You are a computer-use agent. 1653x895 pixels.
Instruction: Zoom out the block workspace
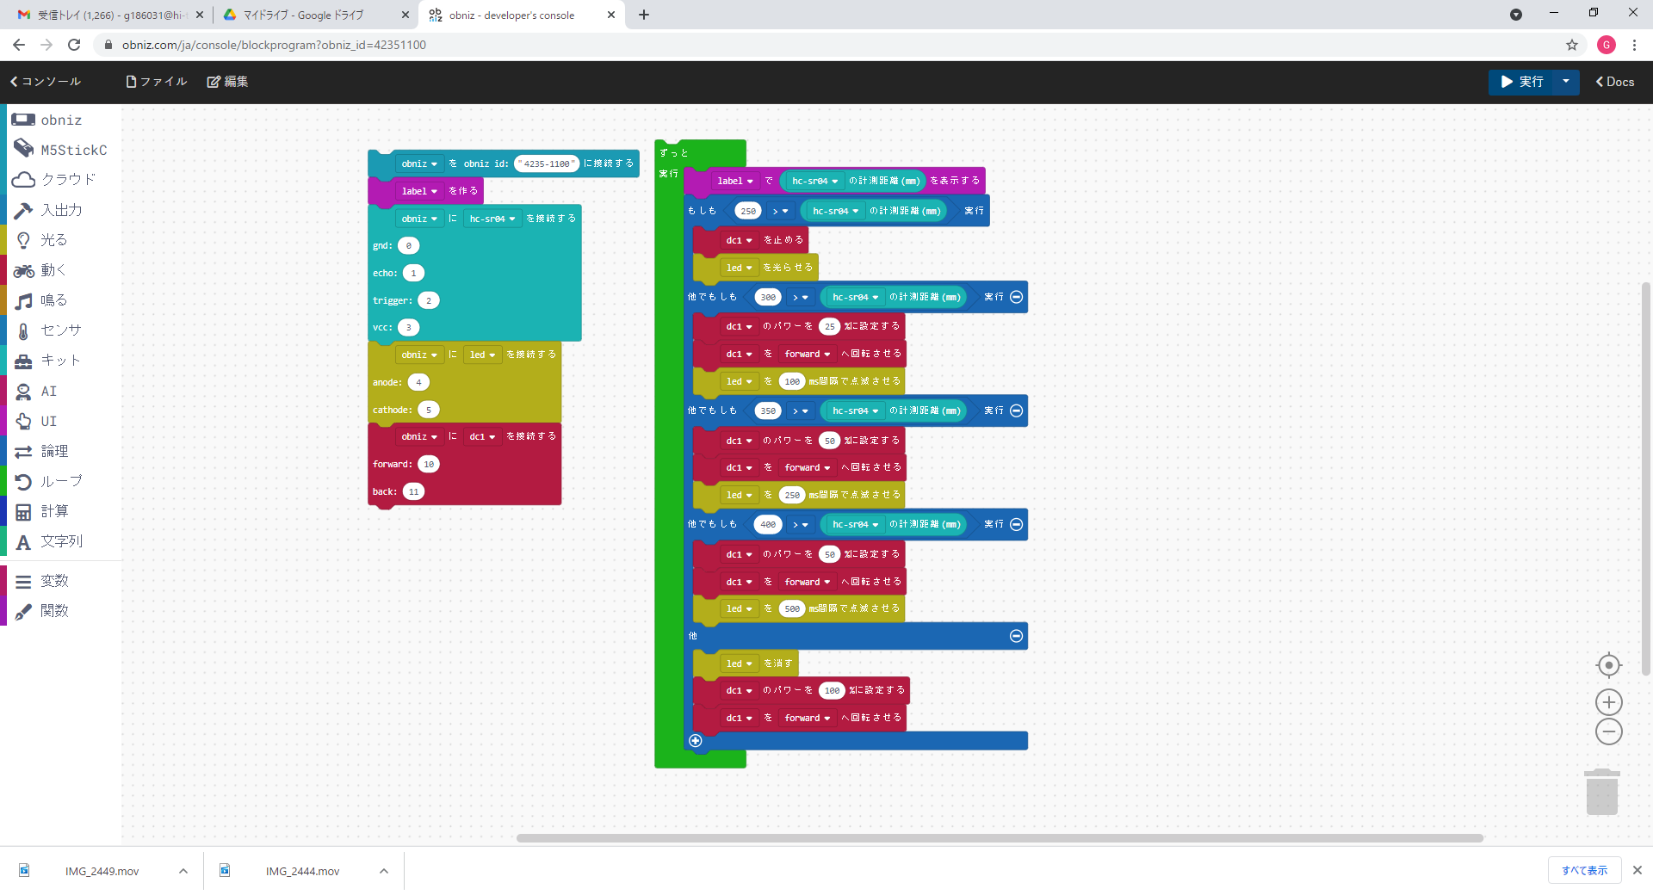[1608, 731]
